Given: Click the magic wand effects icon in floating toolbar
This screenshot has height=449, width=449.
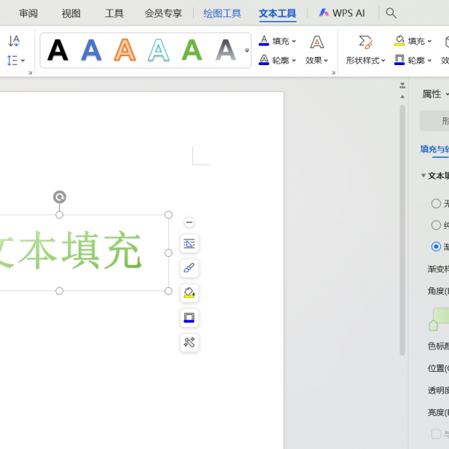Looking at the screenshot, I should (x=189, y=343).
